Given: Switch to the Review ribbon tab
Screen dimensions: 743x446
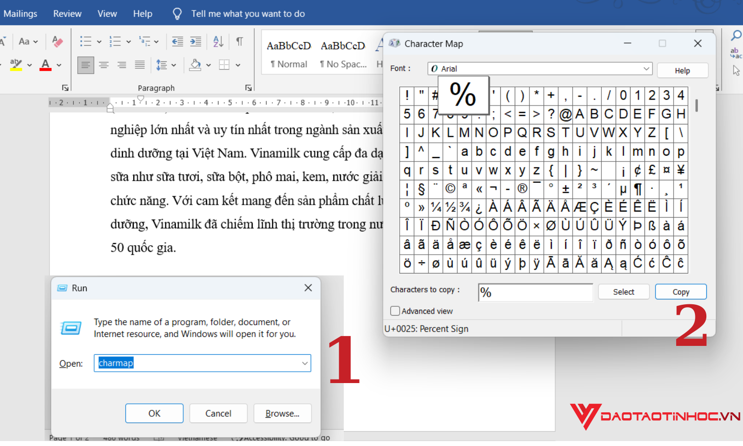Looking at the screenshot, I should point(67,14).
